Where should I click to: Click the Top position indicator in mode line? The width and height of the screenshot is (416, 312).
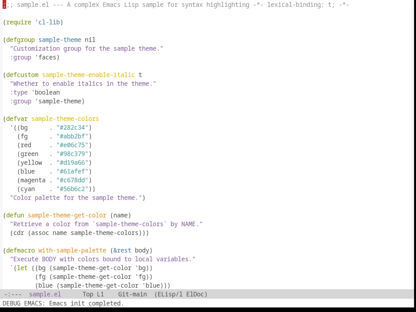click(88, 294)
